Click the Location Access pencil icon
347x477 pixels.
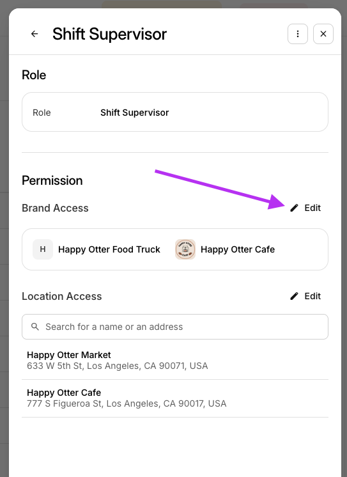coord(294,296)
